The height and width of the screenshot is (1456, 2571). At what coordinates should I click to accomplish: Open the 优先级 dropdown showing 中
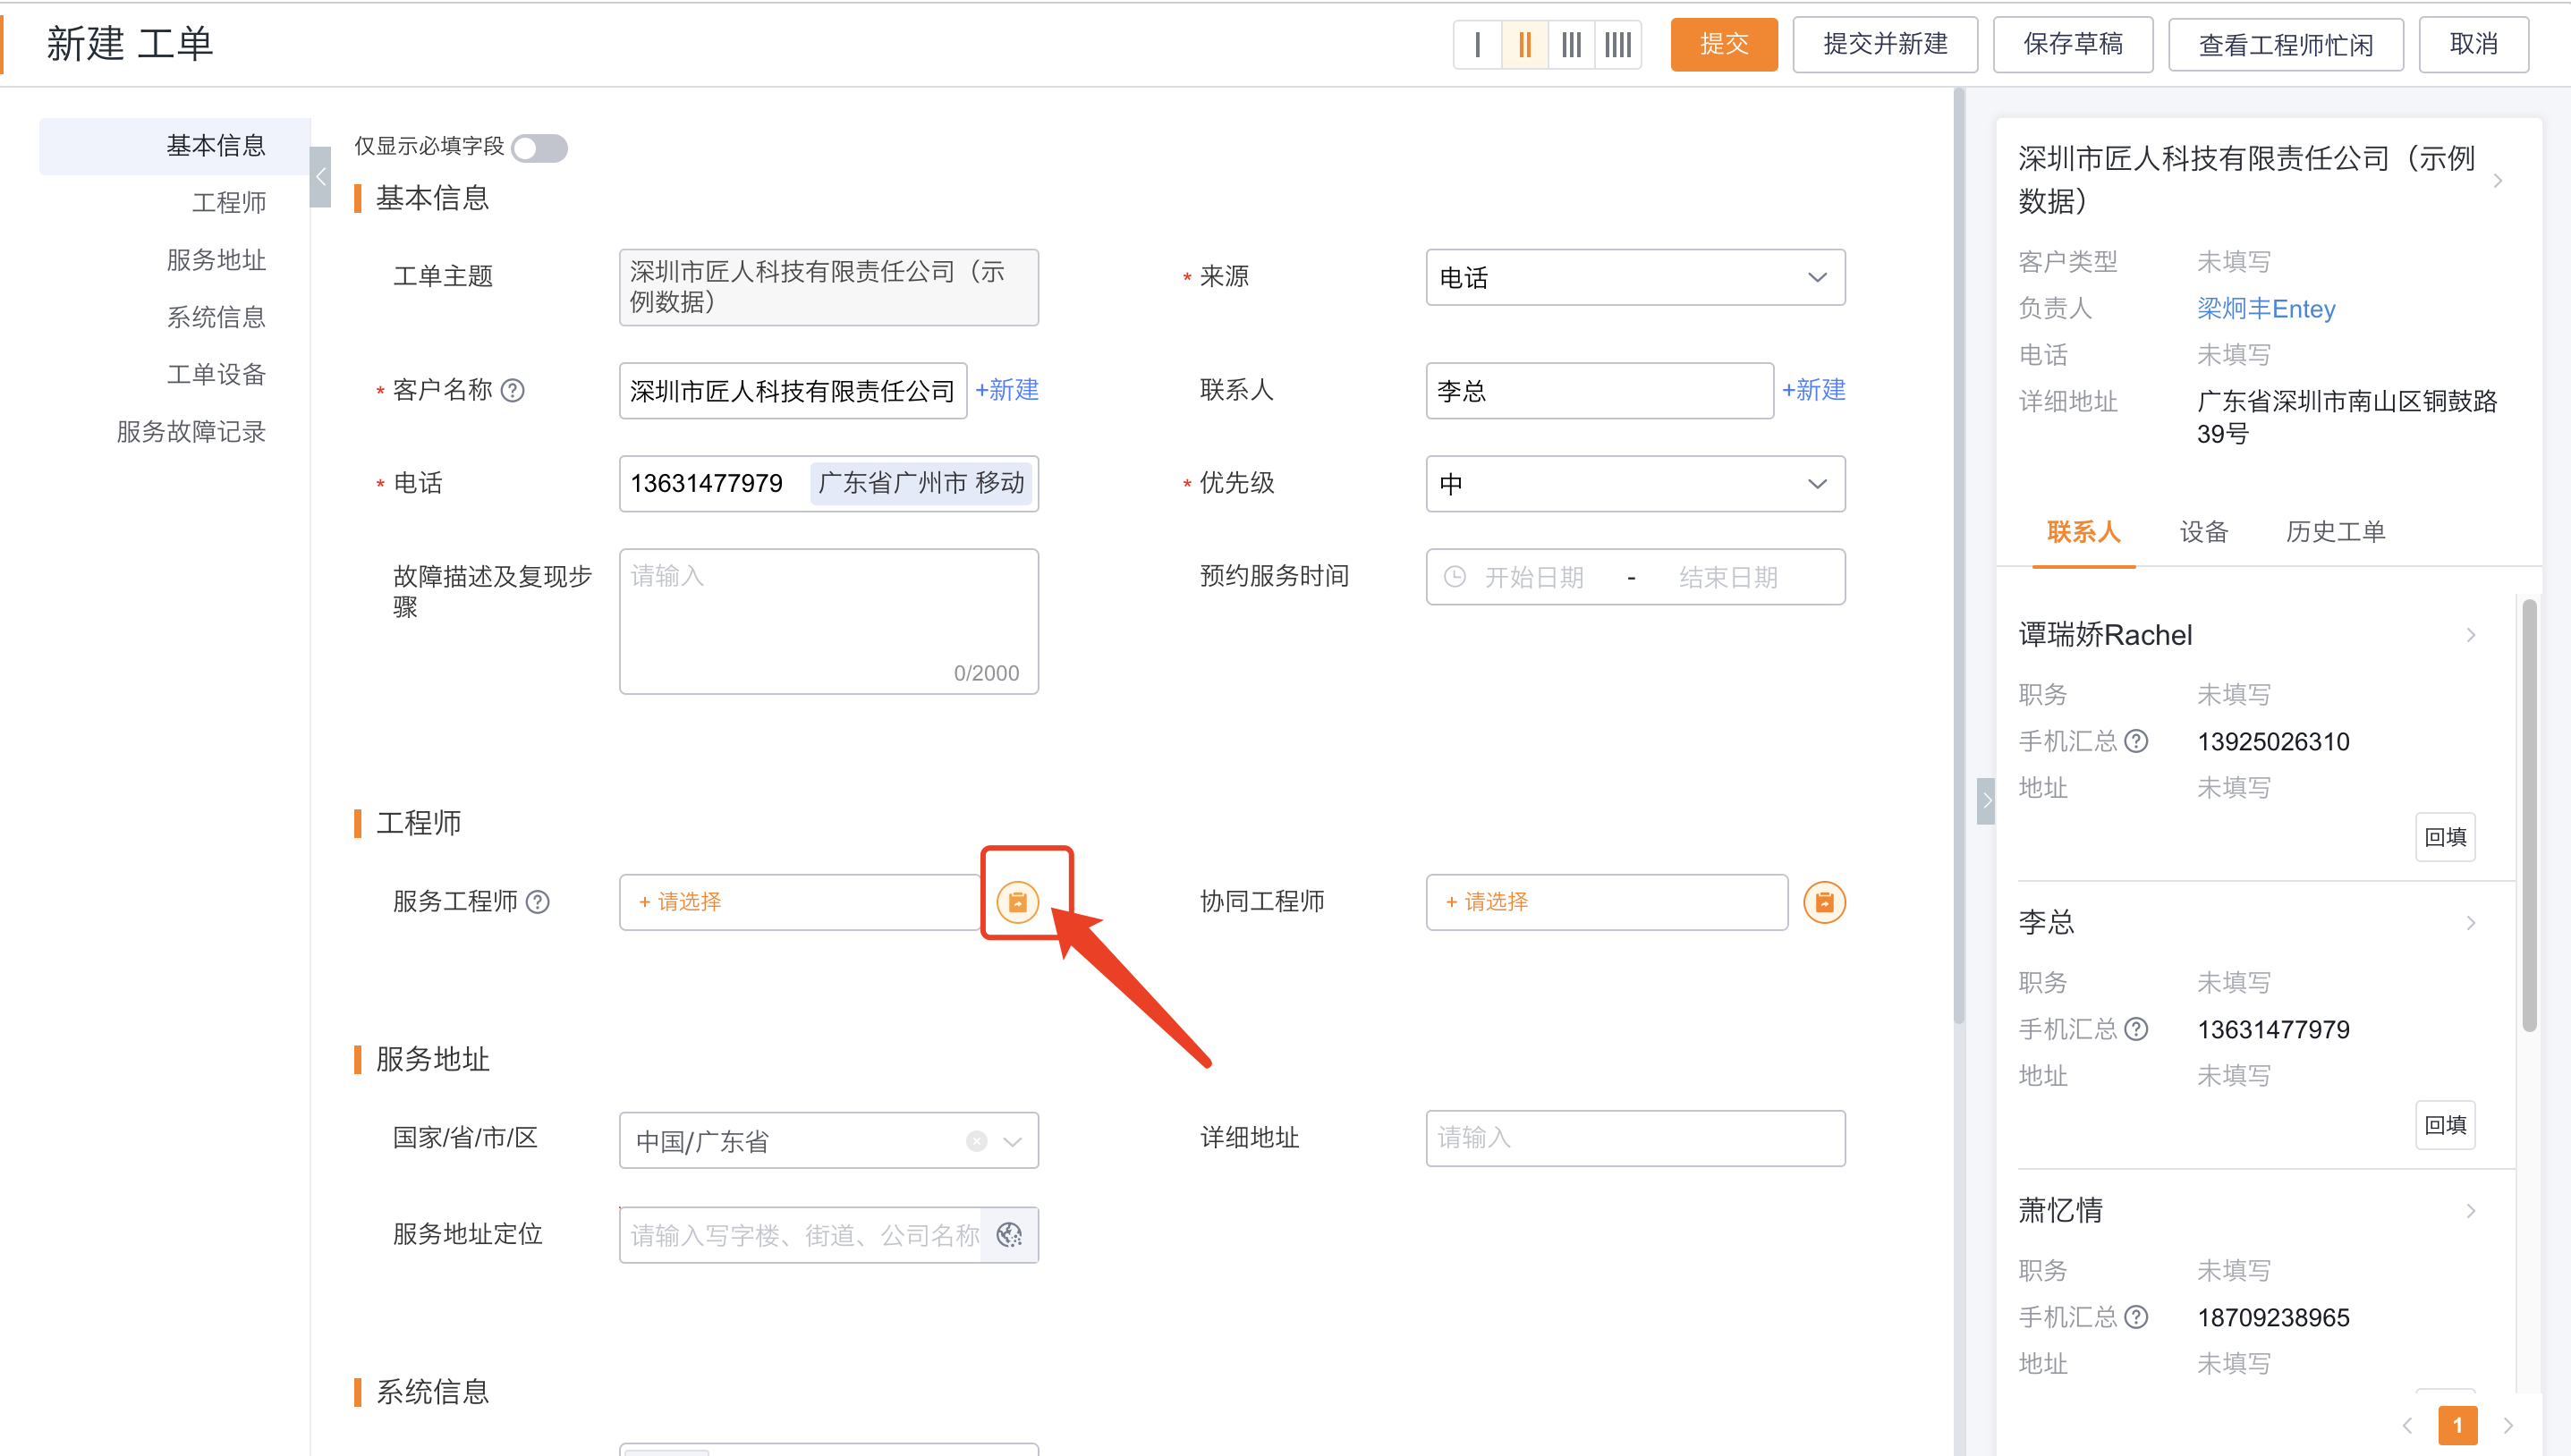1634,483
